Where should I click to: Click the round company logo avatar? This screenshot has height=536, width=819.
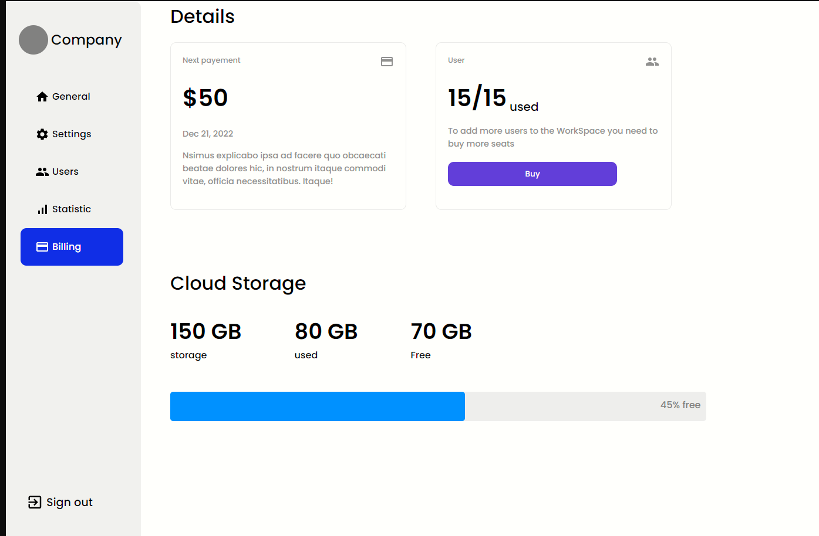pos(33,40)
